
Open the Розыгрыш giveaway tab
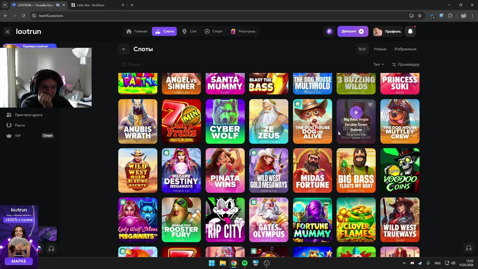(243, 31)
